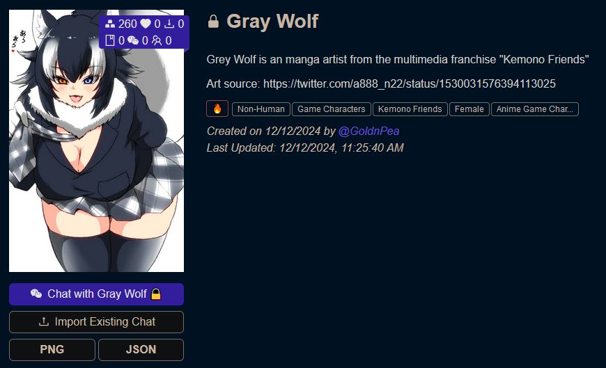Image resolution: width=606 pixels, height=368 pixels.
Task: Start Chat with Gray Wolf
Action: click(96, 294)
